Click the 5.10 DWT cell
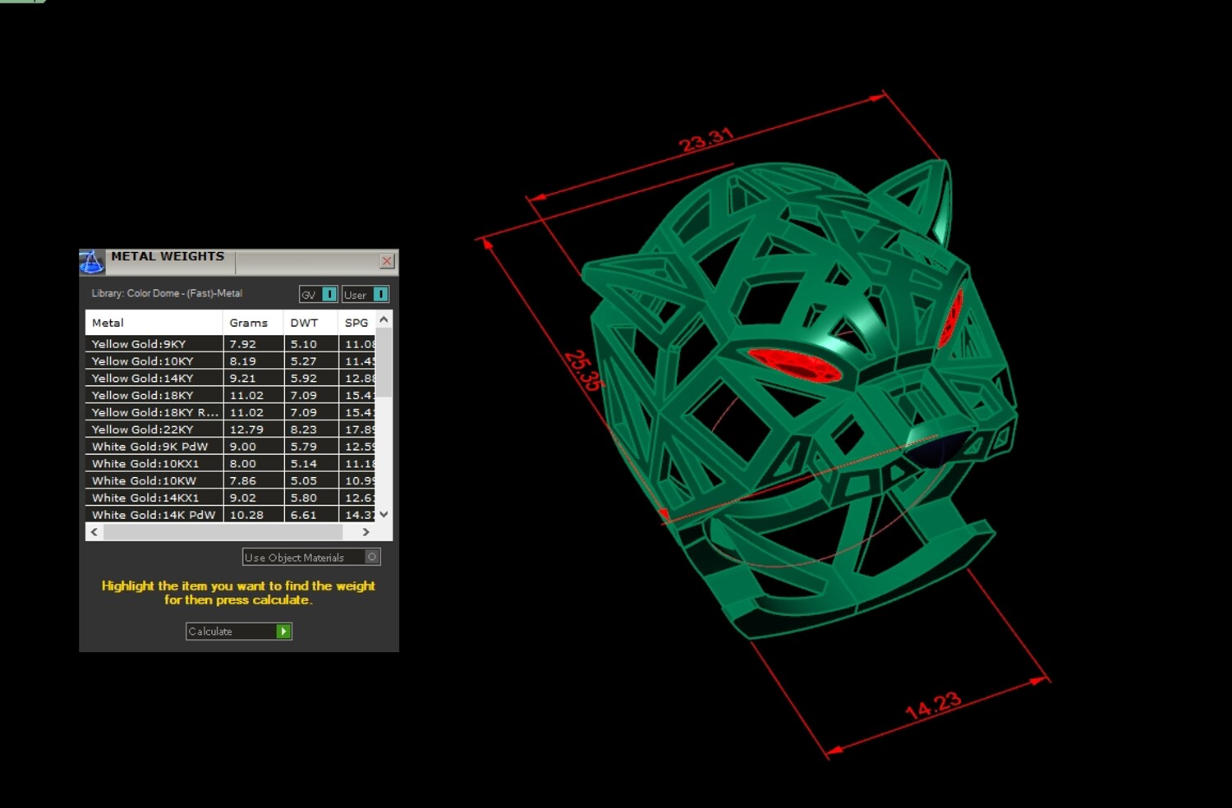The height and width of the screenshot is (808, 1232). (x=311, y=344)
